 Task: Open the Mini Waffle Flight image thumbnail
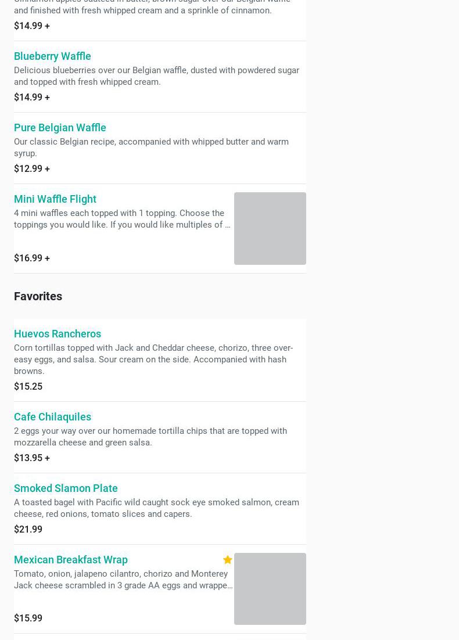click(270, 229)
